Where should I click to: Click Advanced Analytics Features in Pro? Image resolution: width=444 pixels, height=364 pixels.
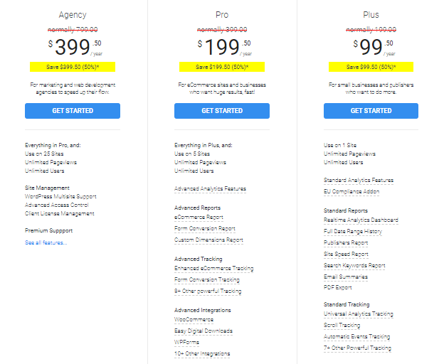(x=210, y=188)
